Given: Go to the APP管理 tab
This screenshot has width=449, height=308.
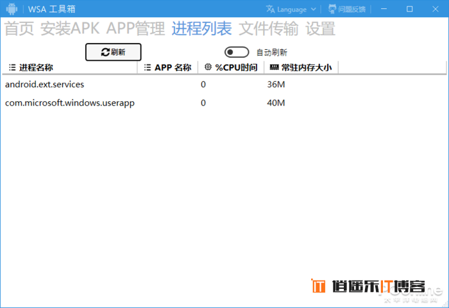Looking at the screenshot, I should click(x=135, y=29).
